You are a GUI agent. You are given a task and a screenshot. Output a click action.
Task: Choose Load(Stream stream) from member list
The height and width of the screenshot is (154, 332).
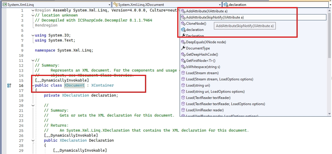point(202,73)
